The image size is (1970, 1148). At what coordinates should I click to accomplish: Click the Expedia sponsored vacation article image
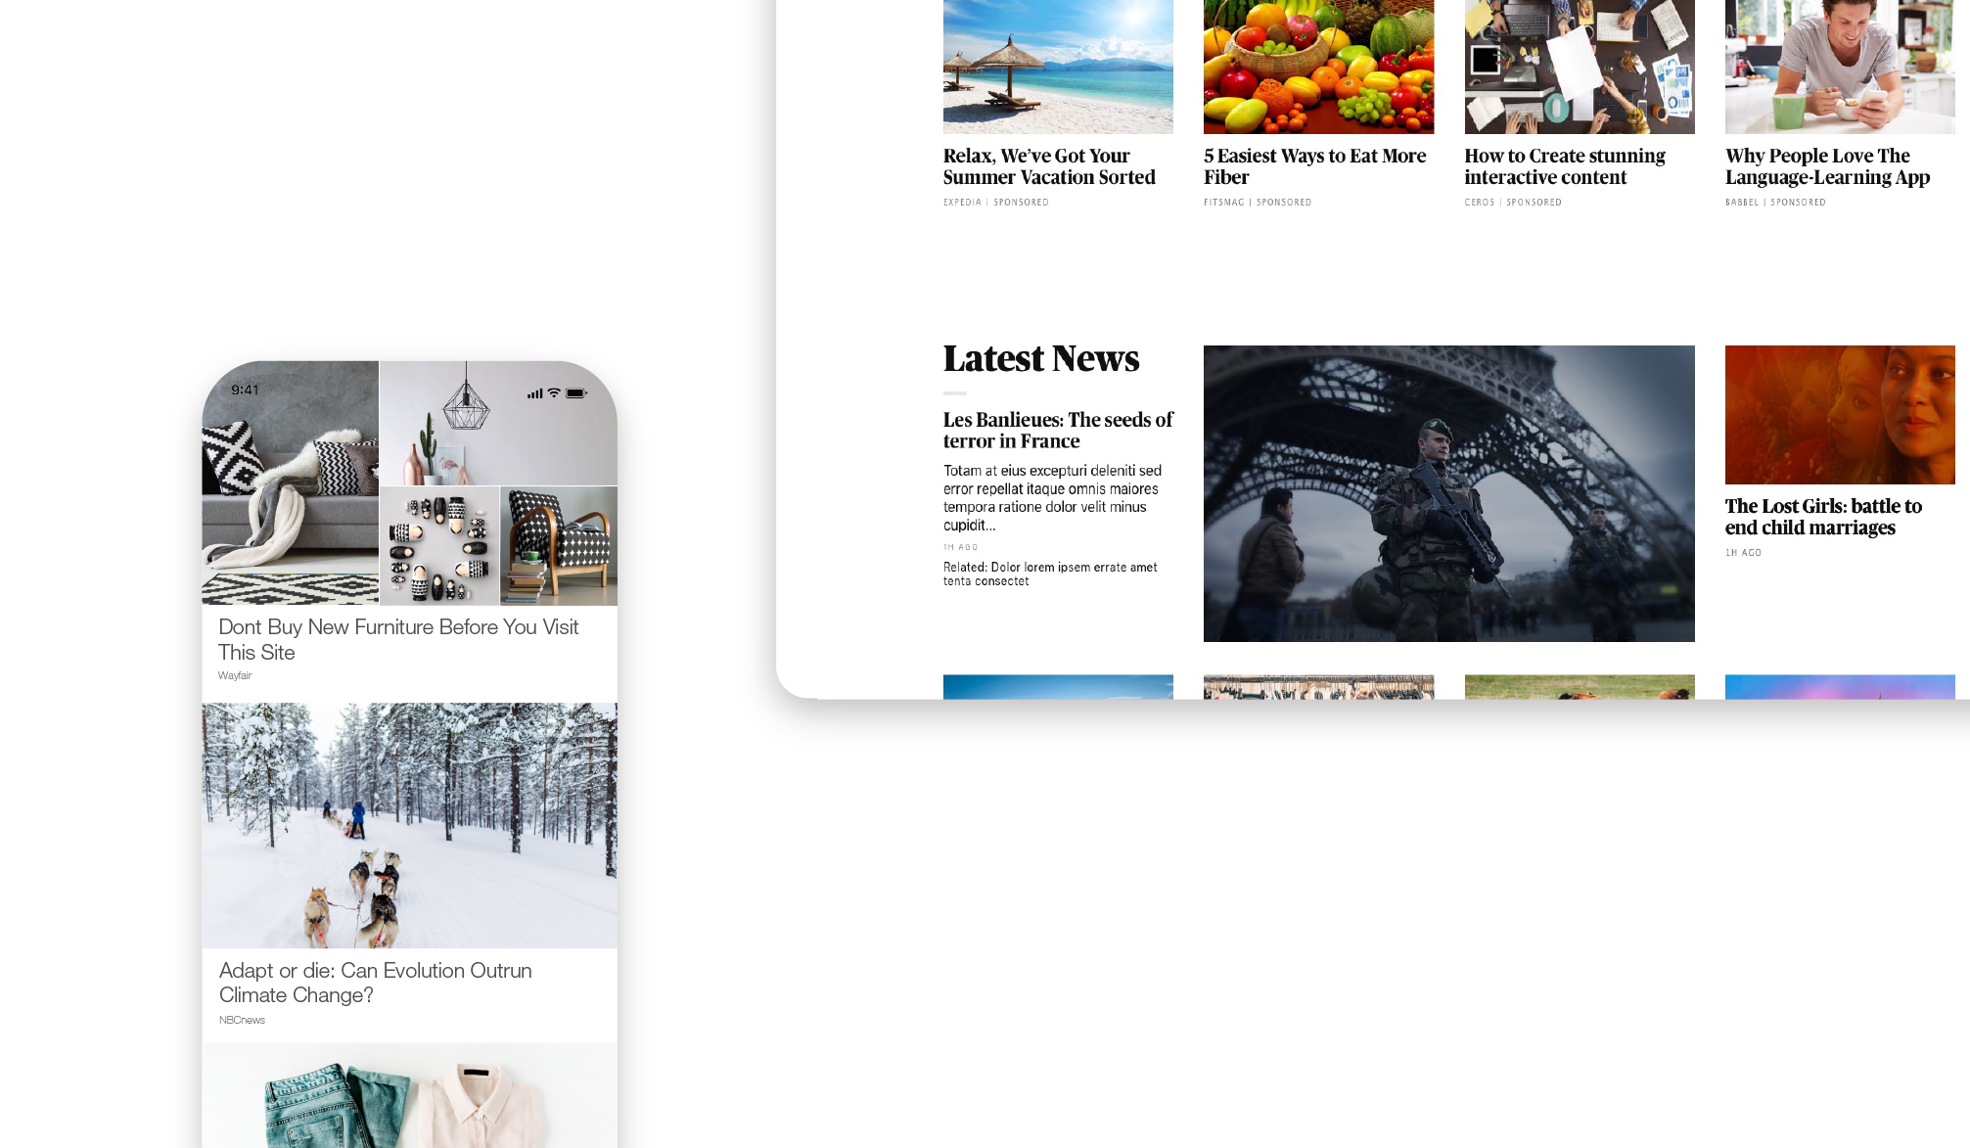coord(1057,66)
